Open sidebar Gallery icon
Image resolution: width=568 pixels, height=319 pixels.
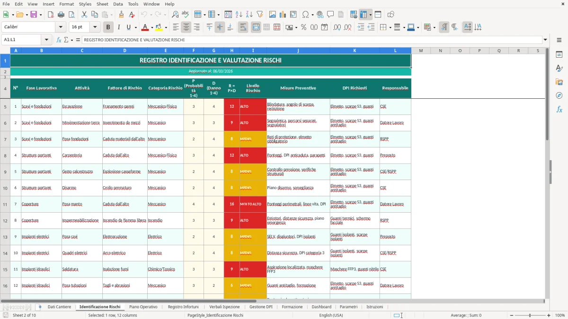point(559,82)
